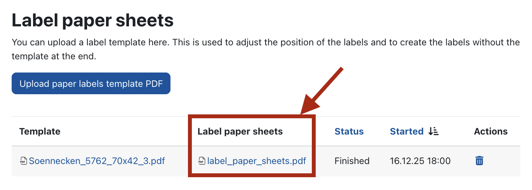Click descending sort icon next to Started
Image resolution: width=532 pixels, height=190 pixels.
433,131
